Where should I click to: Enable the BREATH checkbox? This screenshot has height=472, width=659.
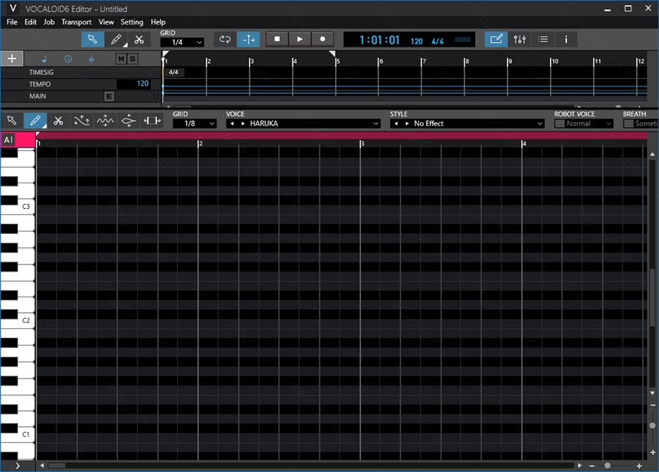pyautogui.click(x=628, y=123)
